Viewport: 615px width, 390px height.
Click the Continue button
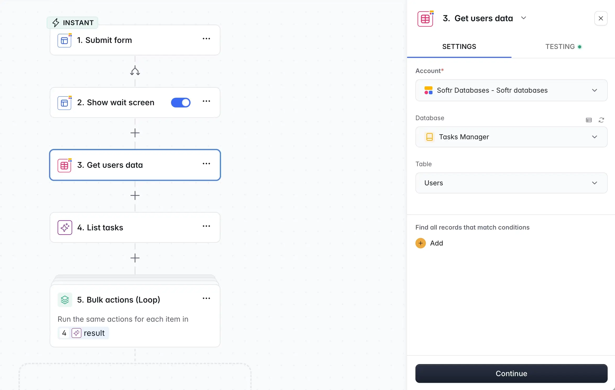pyautogui.click(x=511, y=373)
